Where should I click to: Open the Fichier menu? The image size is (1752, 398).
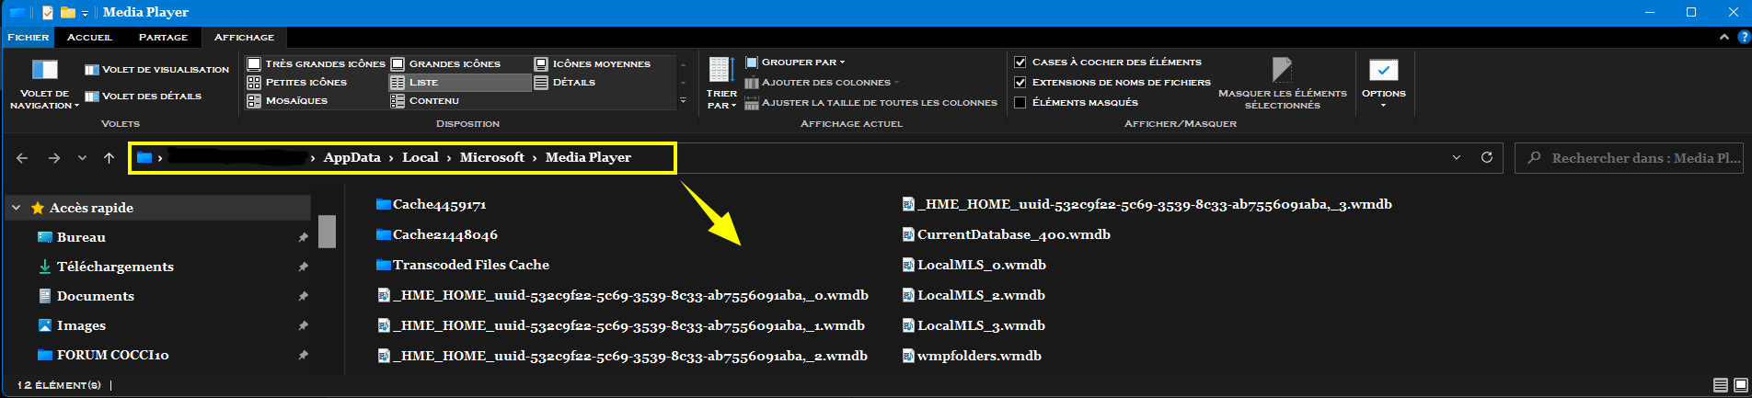point(28,37)
